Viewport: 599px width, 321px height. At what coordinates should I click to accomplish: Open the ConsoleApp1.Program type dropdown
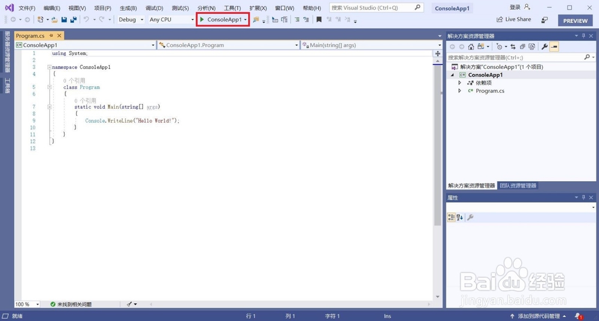[x=228, y=45]
